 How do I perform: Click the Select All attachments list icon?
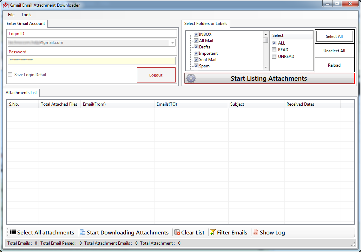tap(13, 232)
